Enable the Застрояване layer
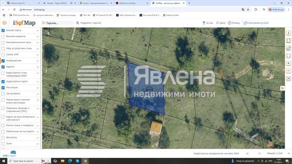 (x=3, y=94)
